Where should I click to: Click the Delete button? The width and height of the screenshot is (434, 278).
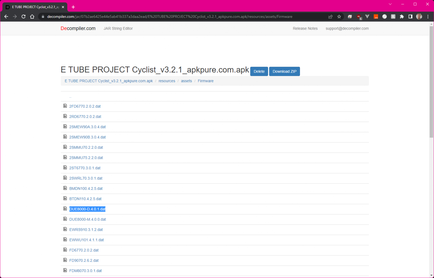(x=259, y=71)
